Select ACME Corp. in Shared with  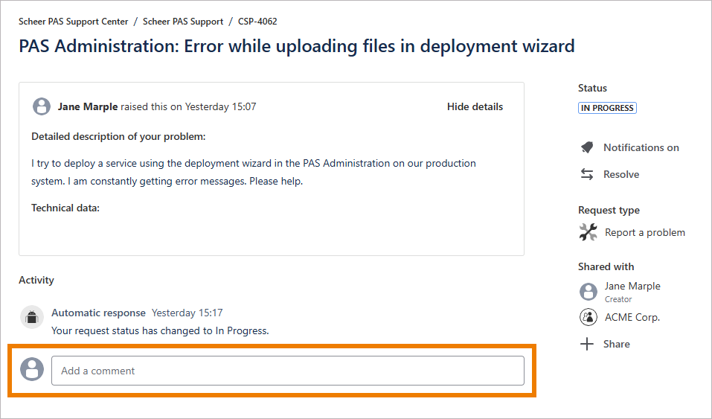[632, 317]
